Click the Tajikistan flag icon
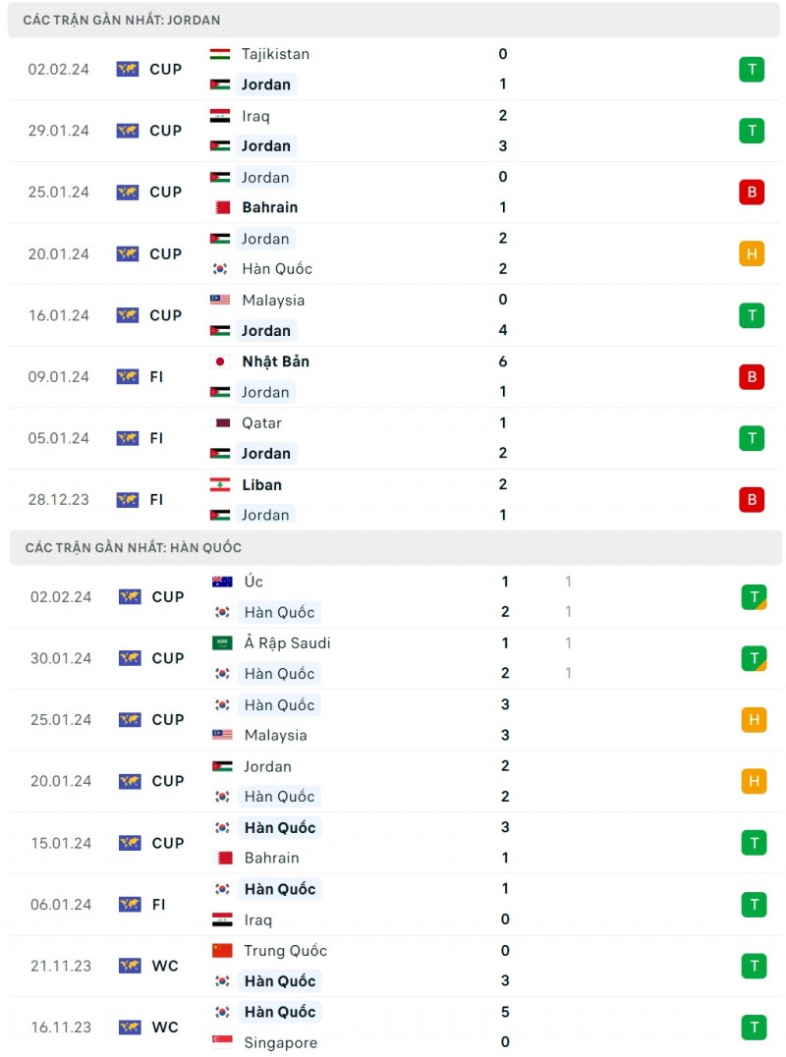Viewport: 786px width, 1057px height. 220,54
